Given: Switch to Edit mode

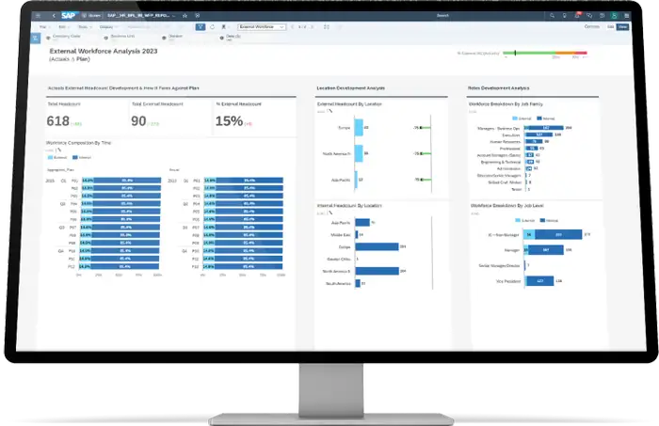Looking at the screenshot, I should click(x=610, y=27).
